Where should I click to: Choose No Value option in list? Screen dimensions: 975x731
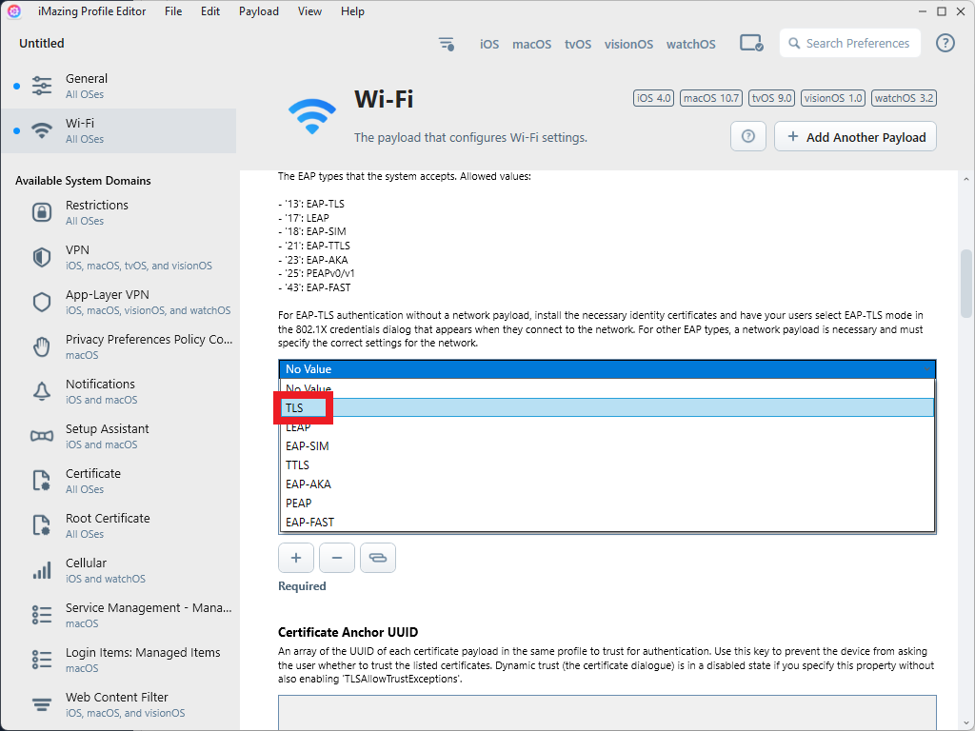(607, 388)
